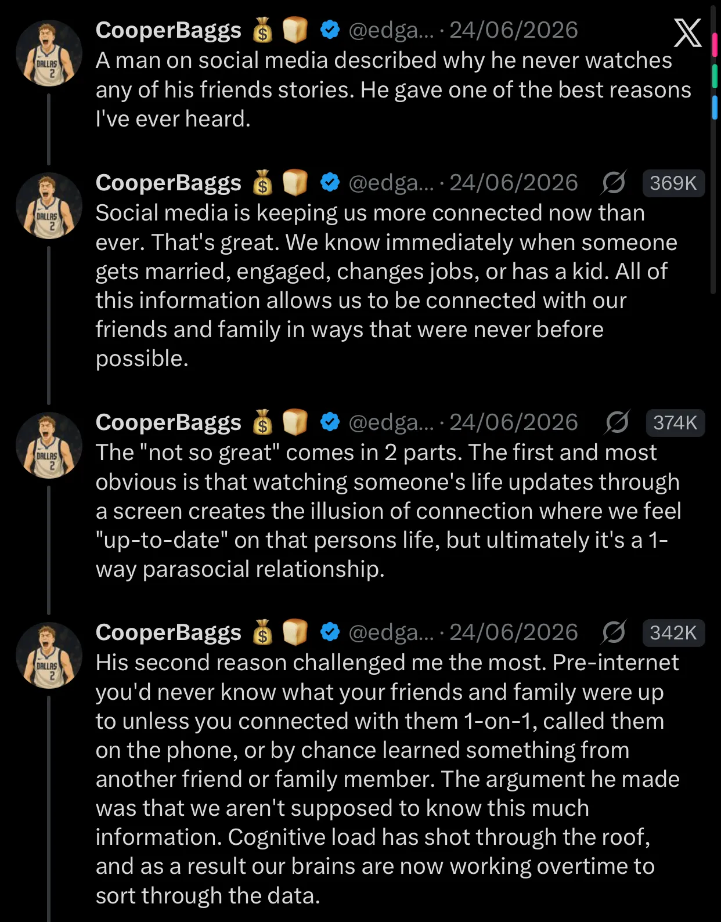This screenshot has width=721, height=922.
Task: Click the blue color marker at right edge
Action: point(715,107)
